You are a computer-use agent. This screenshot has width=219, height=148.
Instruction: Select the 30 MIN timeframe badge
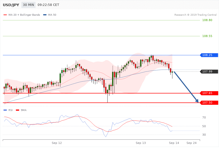click(x=29, y=5)
